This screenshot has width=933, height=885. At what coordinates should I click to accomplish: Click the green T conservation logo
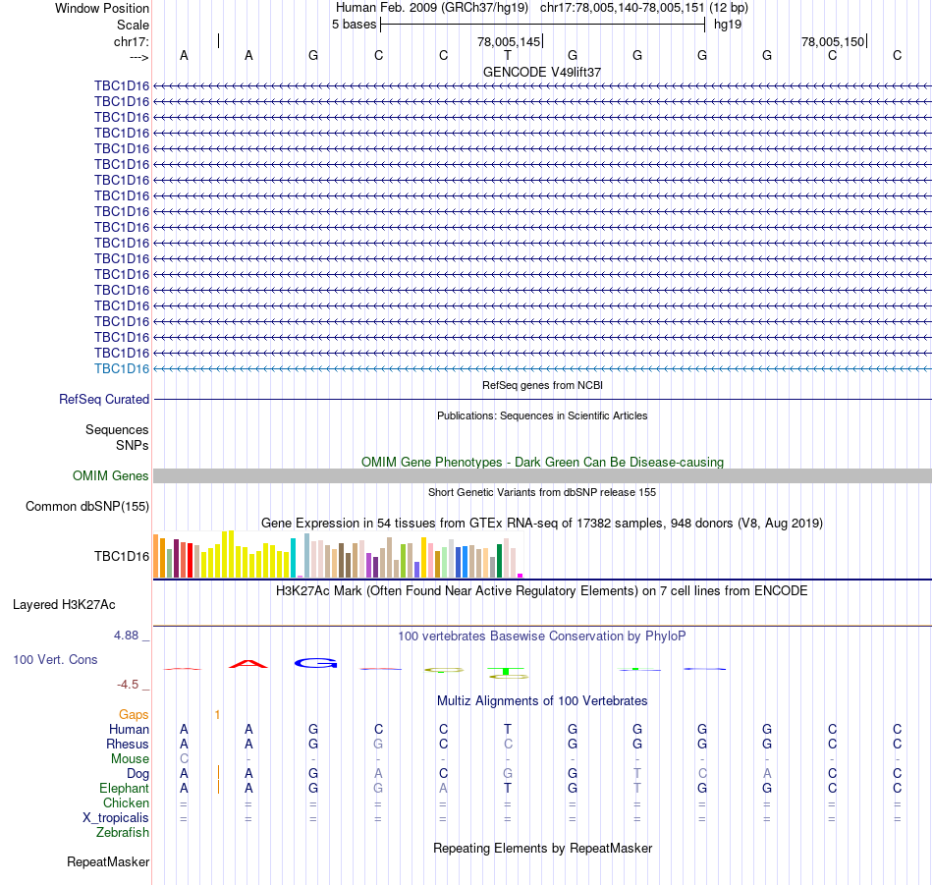(x=507, y=673)
